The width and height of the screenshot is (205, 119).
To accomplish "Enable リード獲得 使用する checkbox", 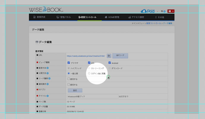I will pos(69,79).
